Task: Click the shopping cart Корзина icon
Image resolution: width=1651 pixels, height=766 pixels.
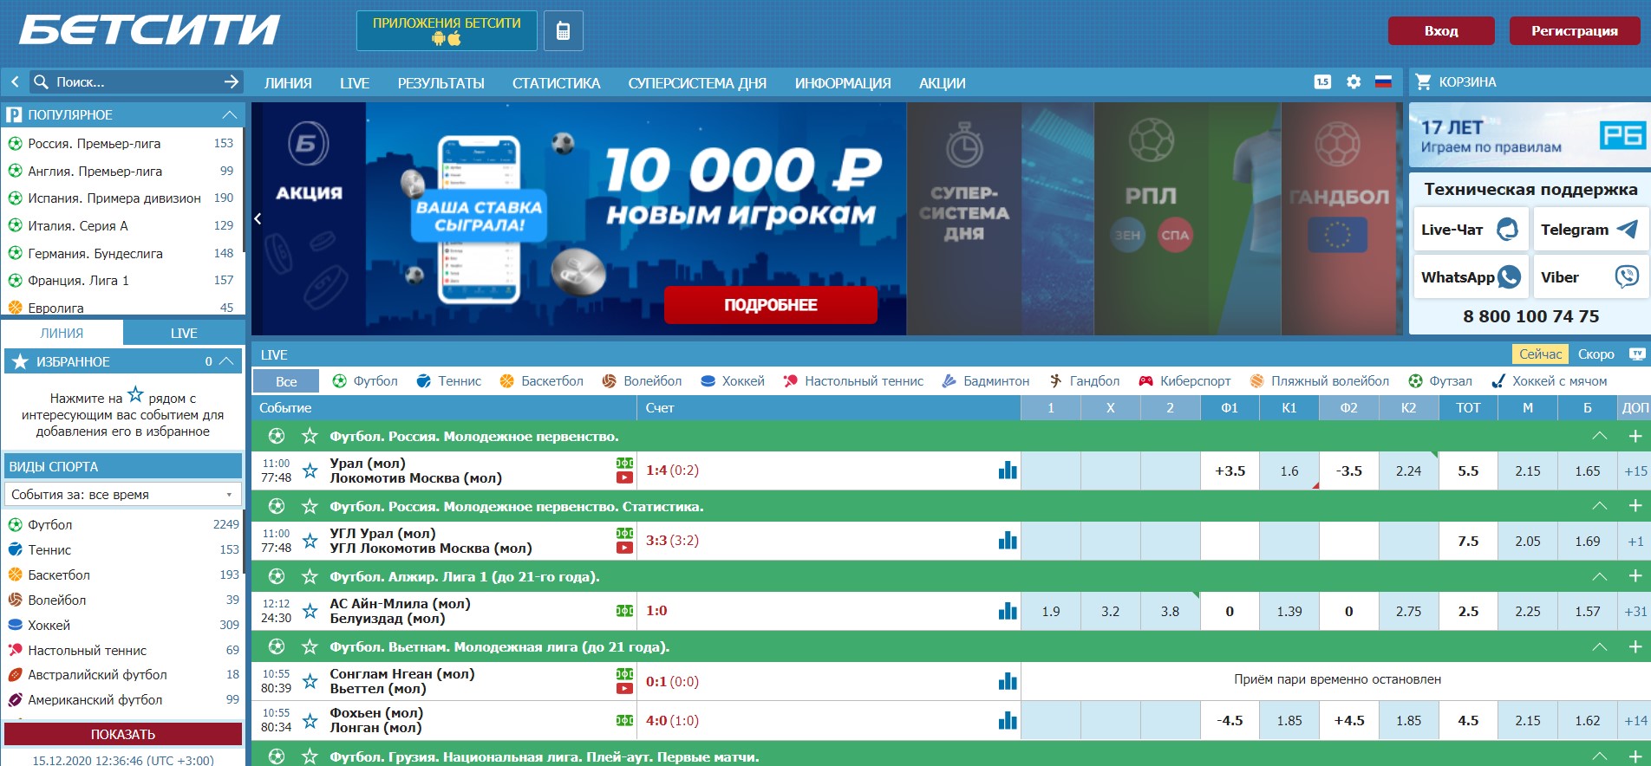Action: click(x=1423, y=81)
